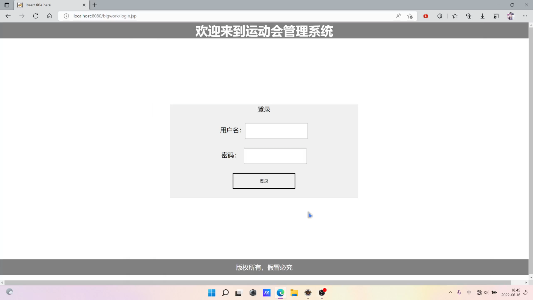Click the 登录 login button
Screen dimensions: 533x300
pyautogui.click(x=264, y=181)
